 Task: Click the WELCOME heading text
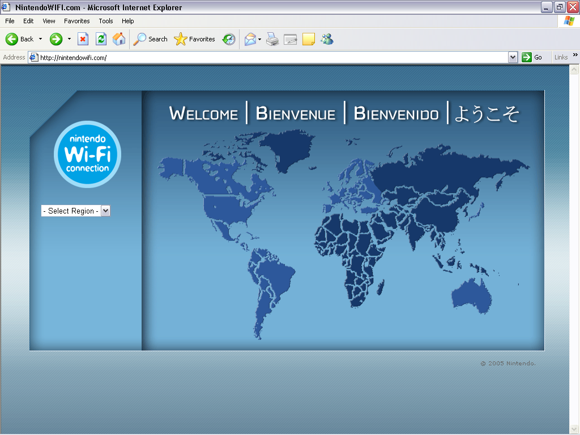[x=203, y=113]
